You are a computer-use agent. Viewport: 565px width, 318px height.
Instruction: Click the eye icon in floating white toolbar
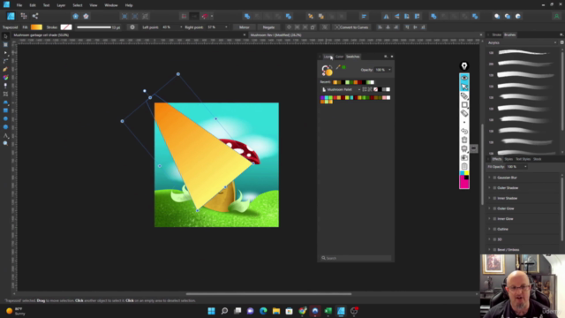pyautogui.click(x=464, y=78)
